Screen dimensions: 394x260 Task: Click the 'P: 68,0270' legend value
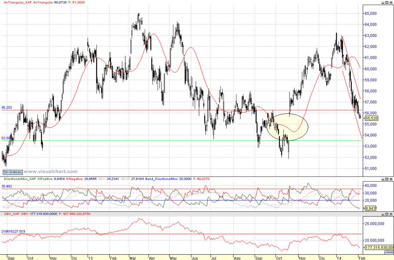(x=201, y=179)
